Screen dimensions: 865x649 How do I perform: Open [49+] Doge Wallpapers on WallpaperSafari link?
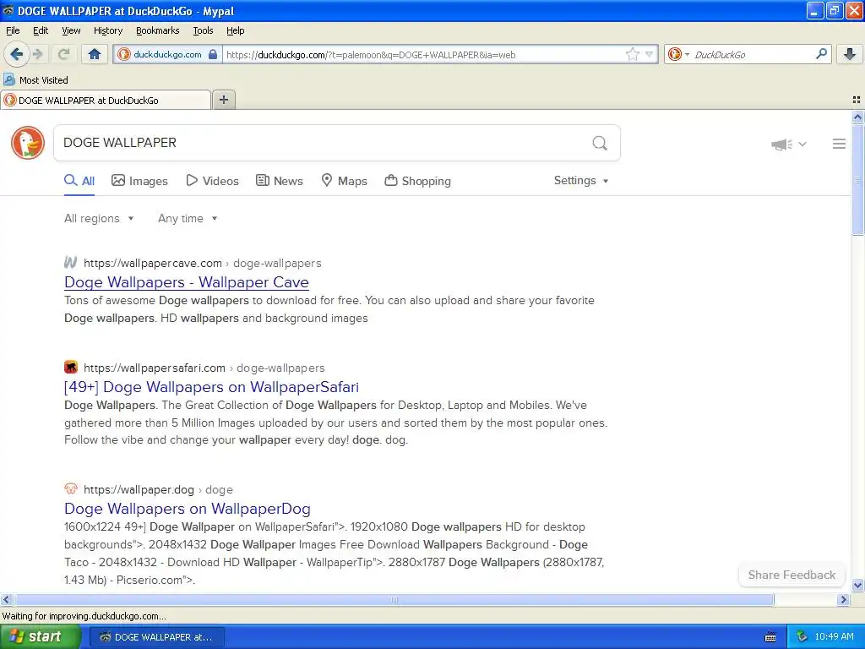211,387
